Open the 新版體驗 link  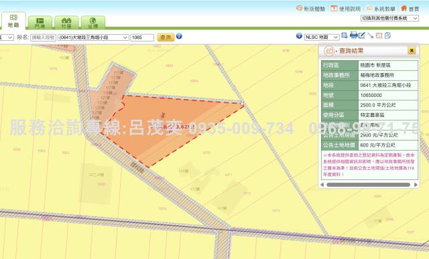pyautogui.click(x=310, y=9)
